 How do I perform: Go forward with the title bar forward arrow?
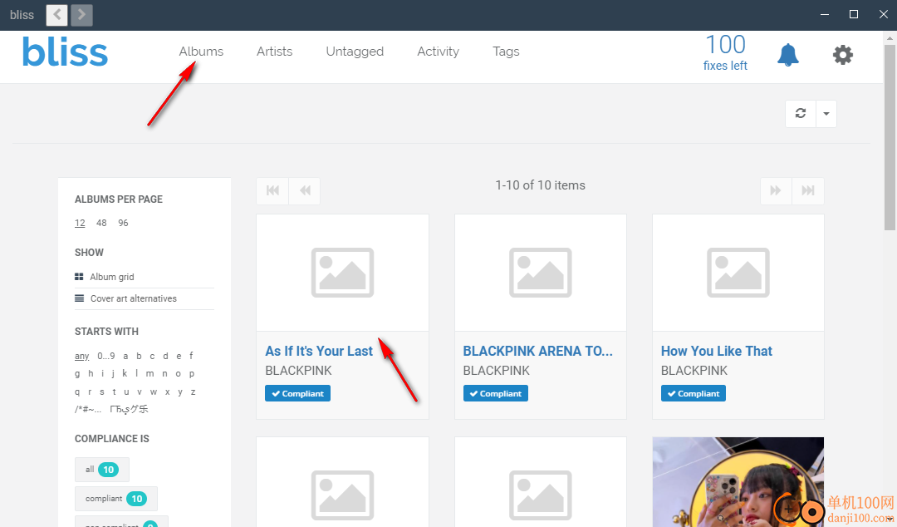(81, 15)
